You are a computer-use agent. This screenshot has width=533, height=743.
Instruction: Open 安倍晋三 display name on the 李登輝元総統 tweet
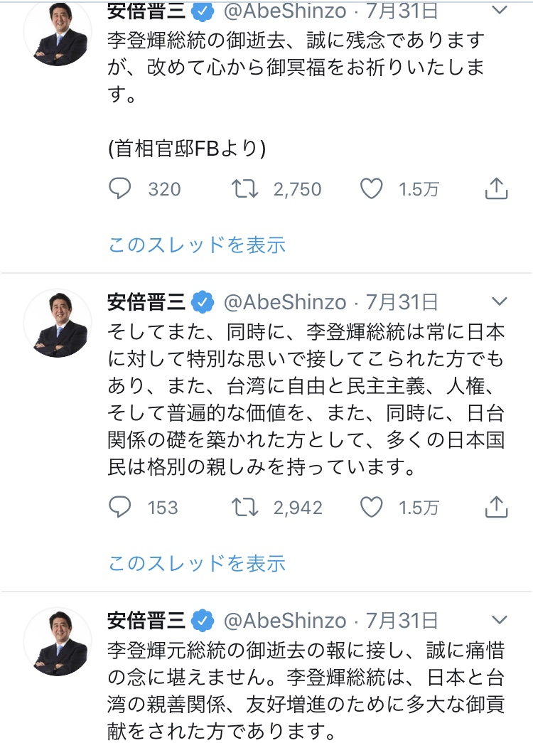[147, 620]
